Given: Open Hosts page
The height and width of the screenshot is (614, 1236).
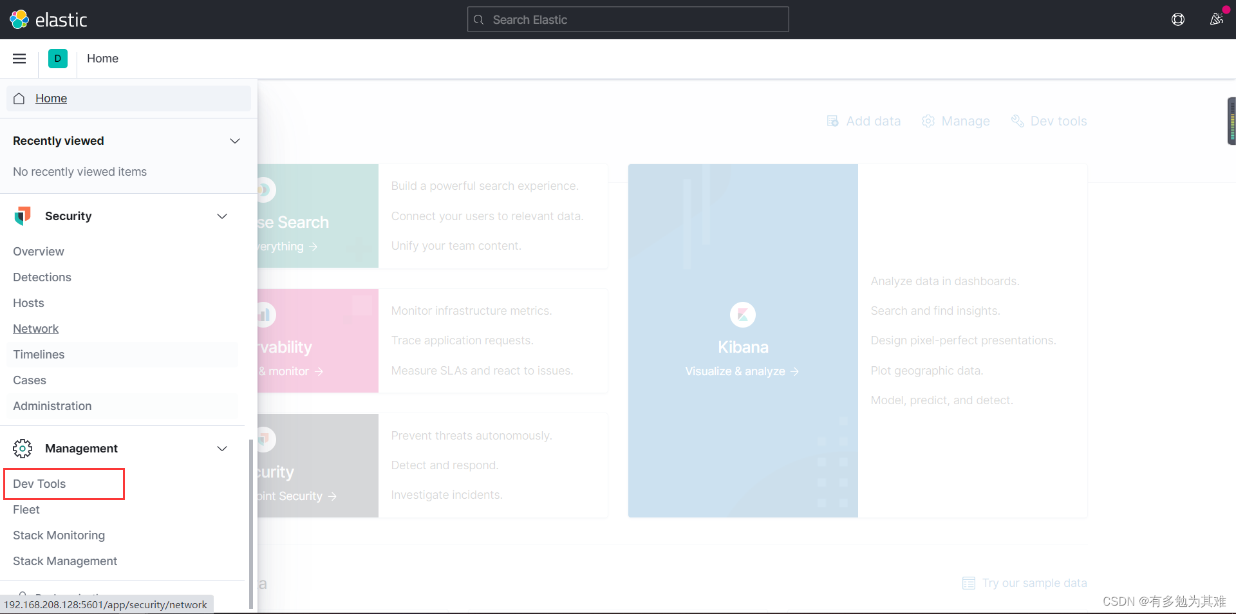Looking at the screenshot, I should [28, 303].
